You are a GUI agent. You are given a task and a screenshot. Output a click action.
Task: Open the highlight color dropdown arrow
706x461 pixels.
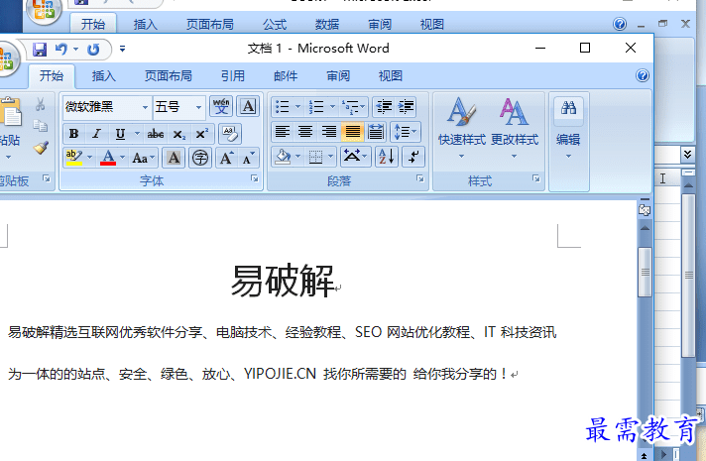[x=89, y=158]
